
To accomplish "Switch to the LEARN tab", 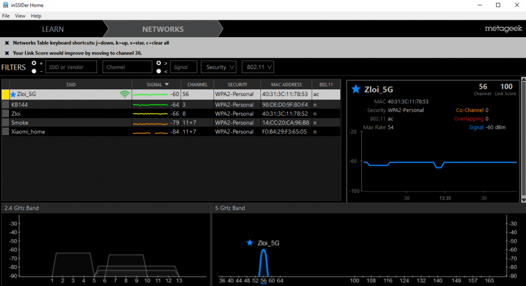I will [53, 29].
